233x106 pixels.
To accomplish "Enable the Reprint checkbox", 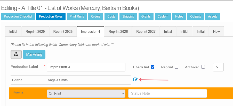I will 176,67.
